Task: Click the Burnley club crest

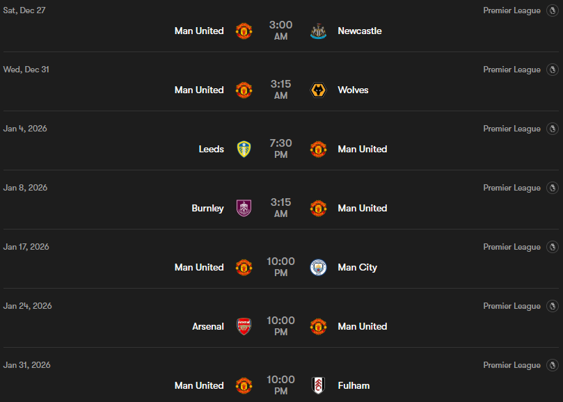Action: [x=244, y=209]
